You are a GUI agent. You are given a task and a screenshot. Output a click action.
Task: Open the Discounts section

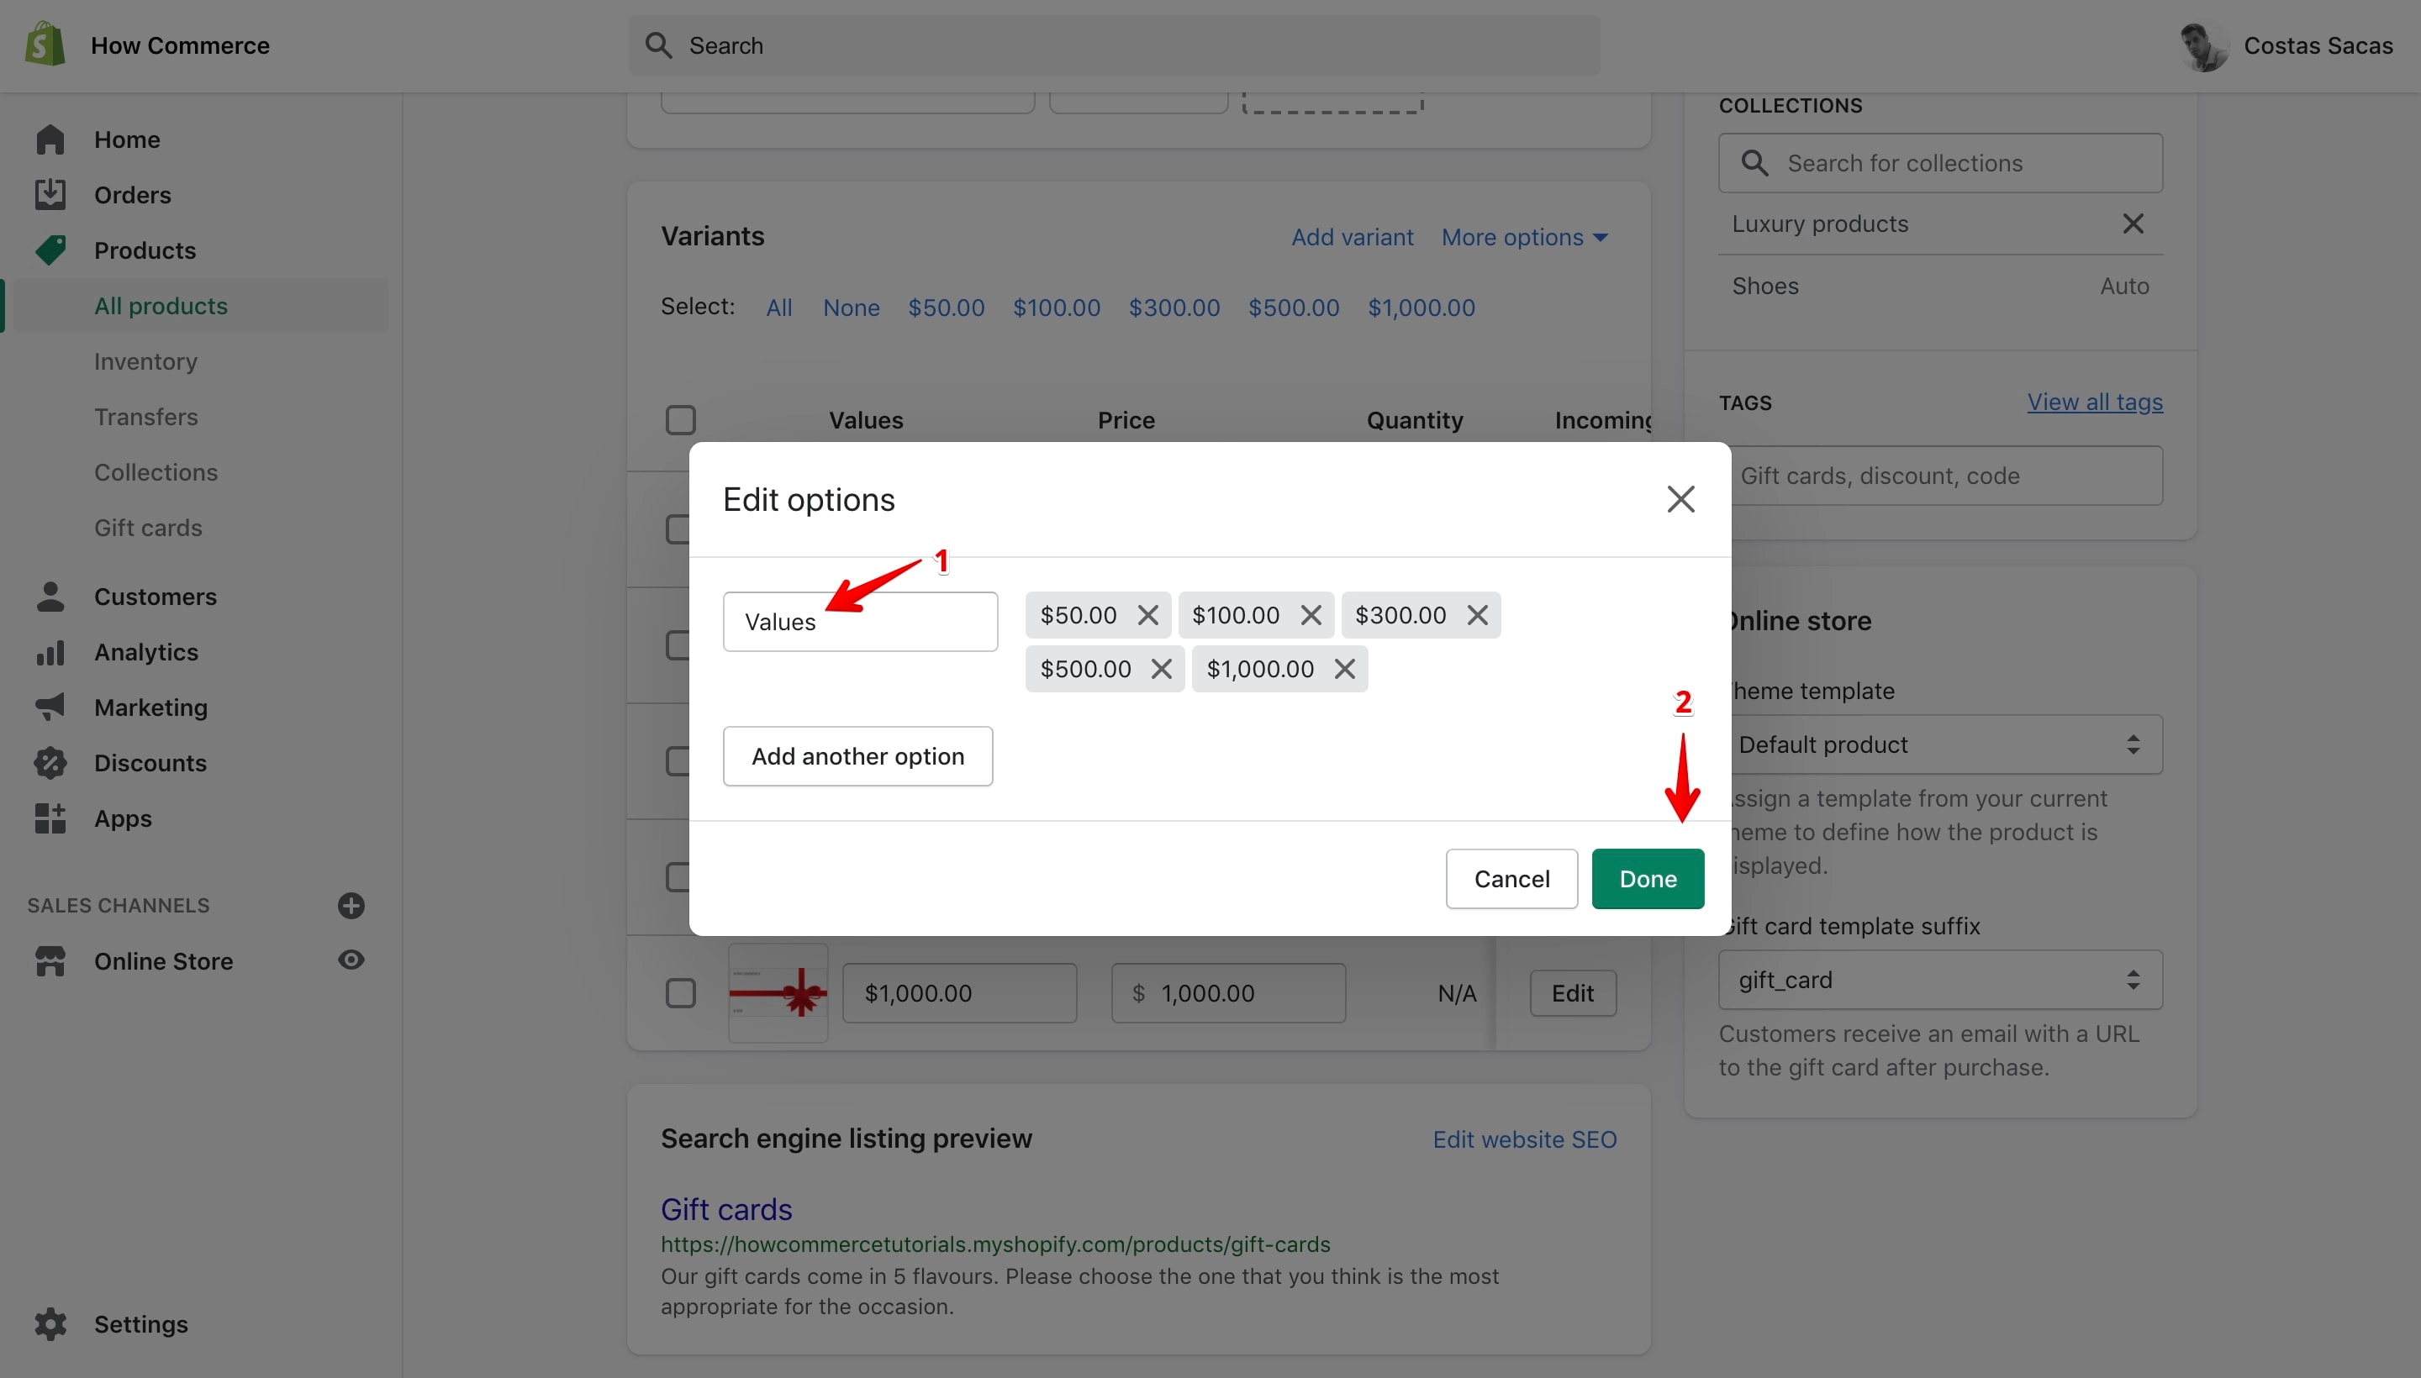pos(150,763)
